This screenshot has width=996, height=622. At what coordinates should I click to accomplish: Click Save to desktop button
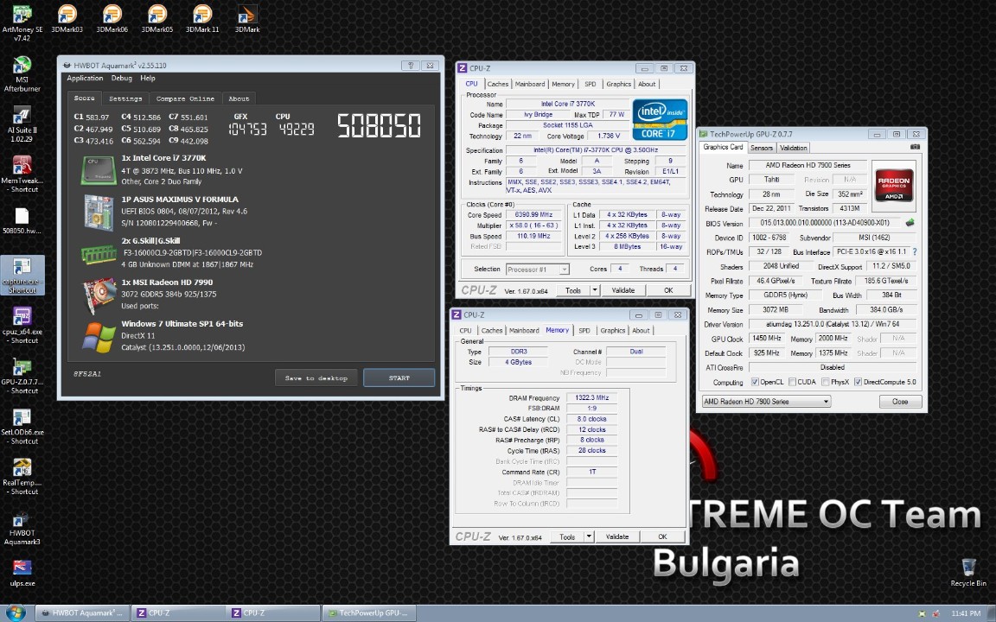(x=316, y=378)
